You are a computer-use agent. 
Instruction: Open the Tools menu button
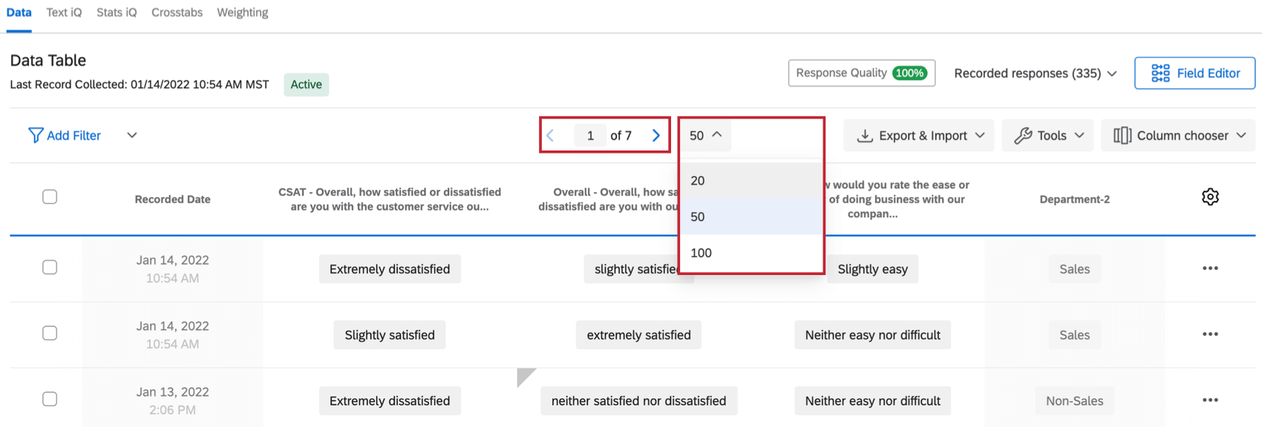[1047, 136]
